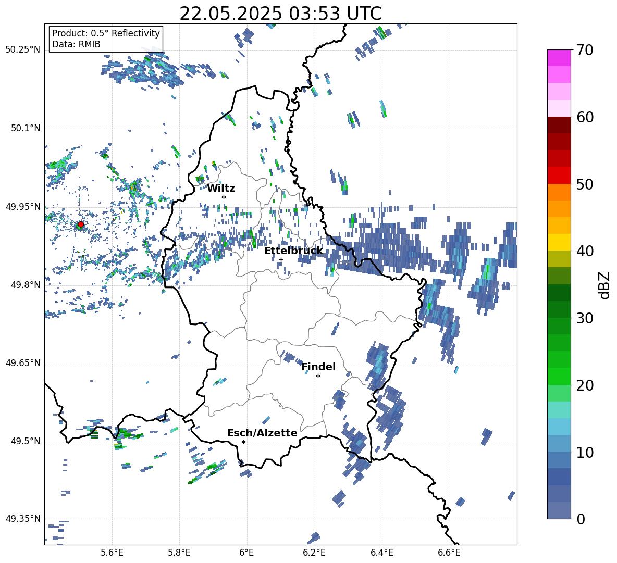Click the 10 dBZ colorbar label

coord(585,452)
